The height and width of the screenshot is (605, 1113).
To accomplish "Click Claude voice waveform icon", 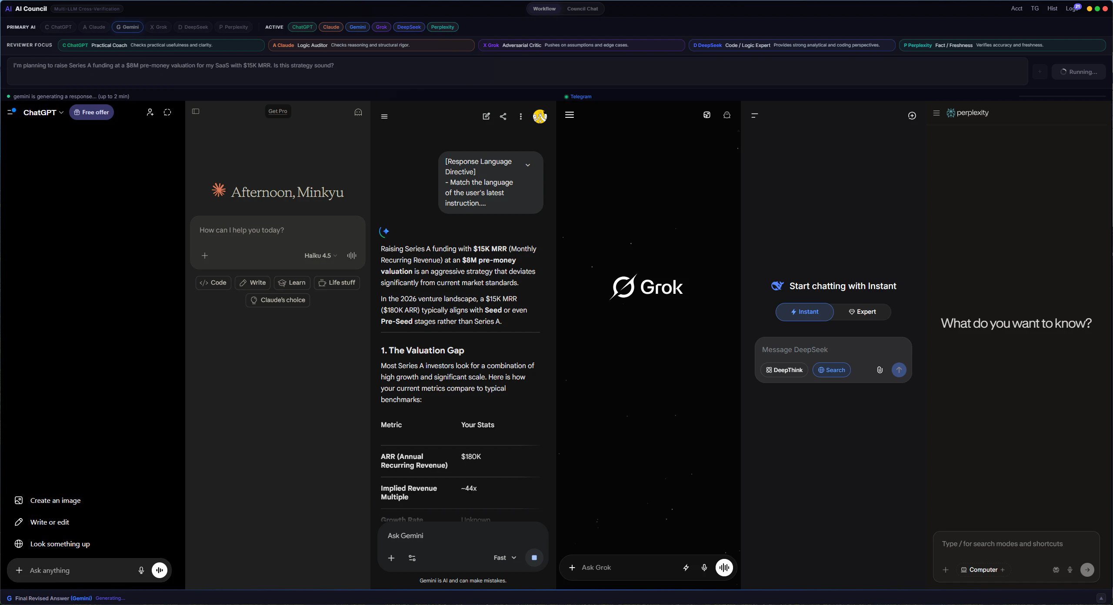I will pyautogui.click(x=352, y=256).
